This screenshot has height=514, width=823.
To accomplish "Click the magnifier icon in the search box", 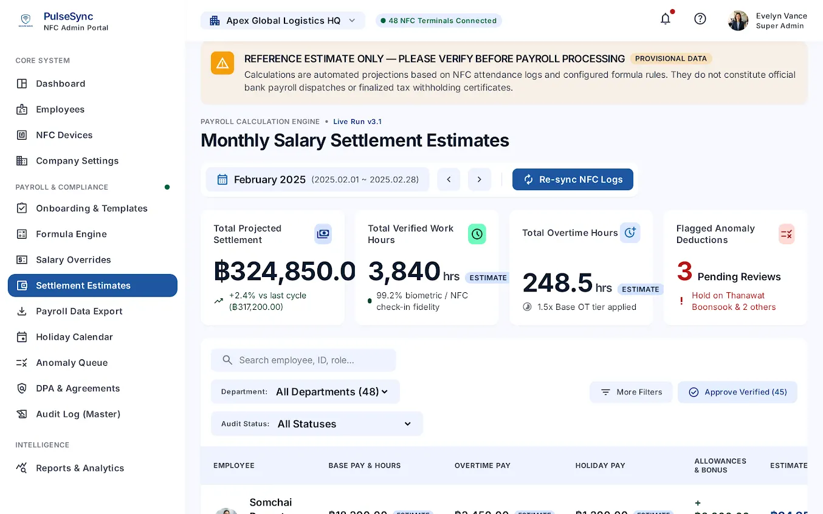I will [228, 360].
